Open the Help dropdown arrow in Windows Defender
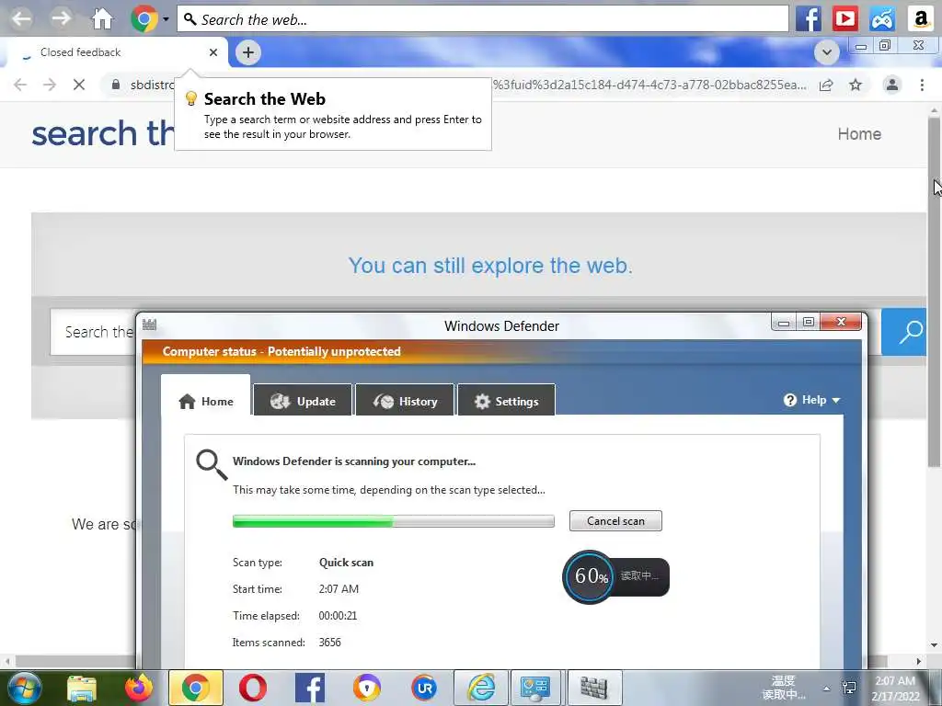This screenshot has height=706, width=942. coord(835,401)
